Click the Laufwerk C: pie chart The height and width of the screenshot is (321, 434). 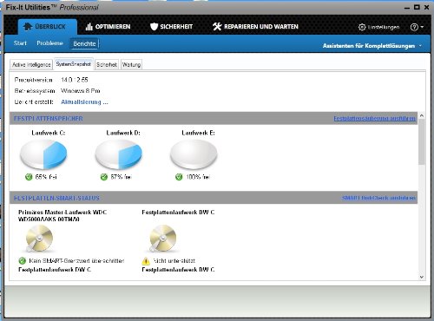pyautogui.click(x=43, y=154)
